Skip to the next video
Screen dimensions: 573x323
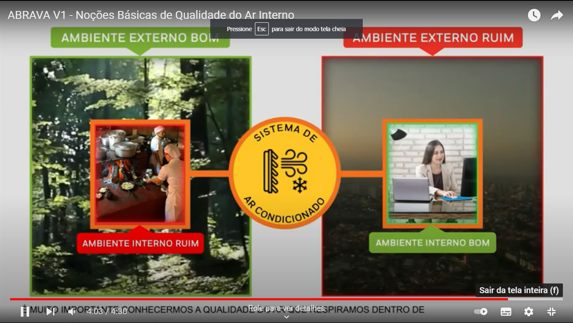(x=50, y=312)
